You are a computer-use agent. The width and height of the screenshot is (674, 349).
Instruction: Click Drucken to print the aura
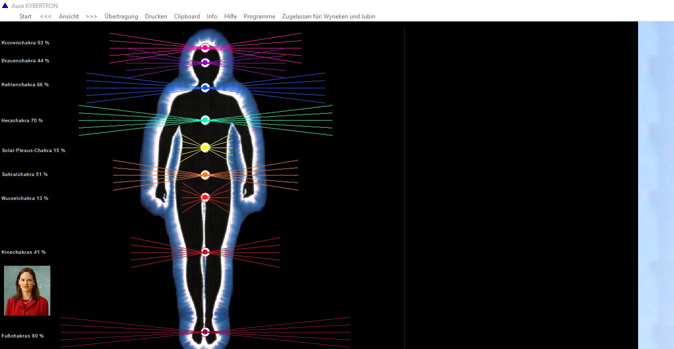click(x=156, y=16)
